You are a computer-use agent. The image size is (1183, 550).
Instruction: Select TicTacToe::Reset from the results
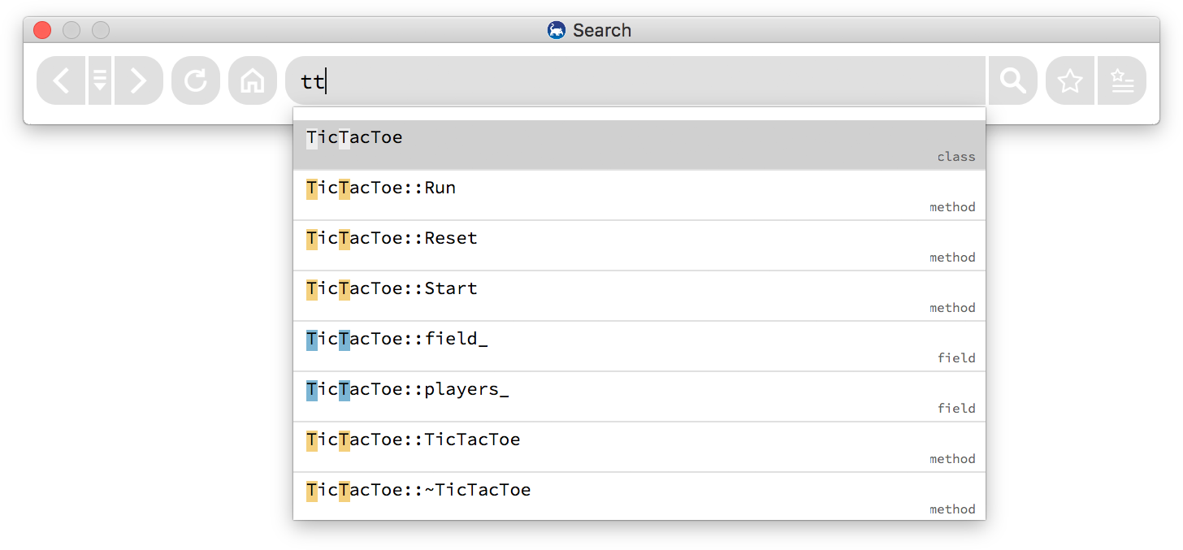point(639,246)
